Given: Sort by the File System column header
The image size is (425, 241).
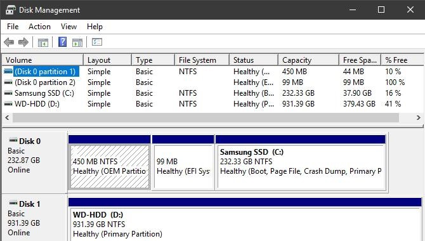Looking at the screenshot, I should [202, 60].
